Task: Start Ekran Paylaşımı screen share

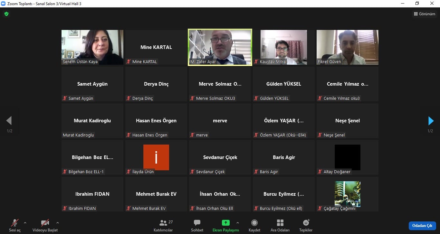Action: 226,225
